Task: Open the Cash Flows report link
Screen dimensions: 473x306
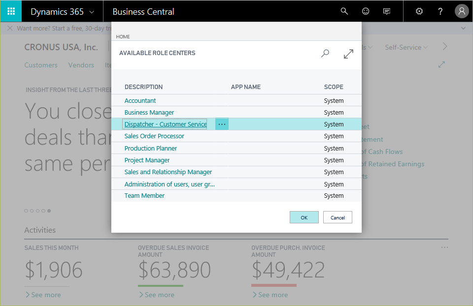Action: (382, 152)
